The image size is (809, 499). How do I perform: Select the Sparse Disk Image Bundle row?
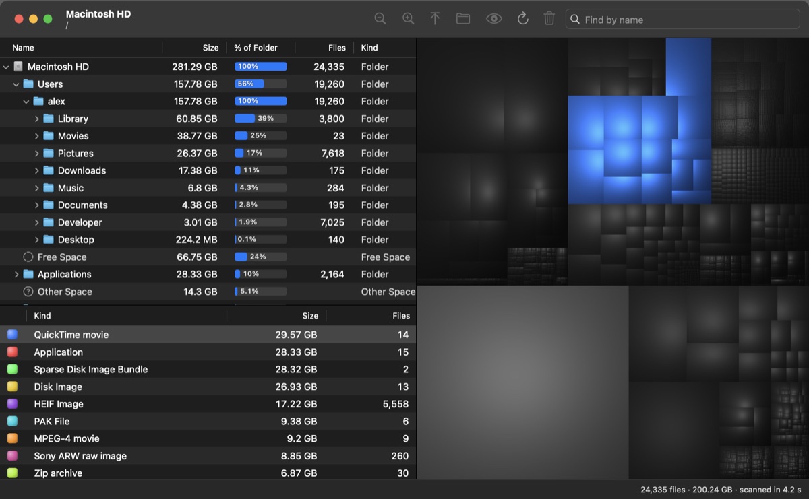(x=208, y=369)
